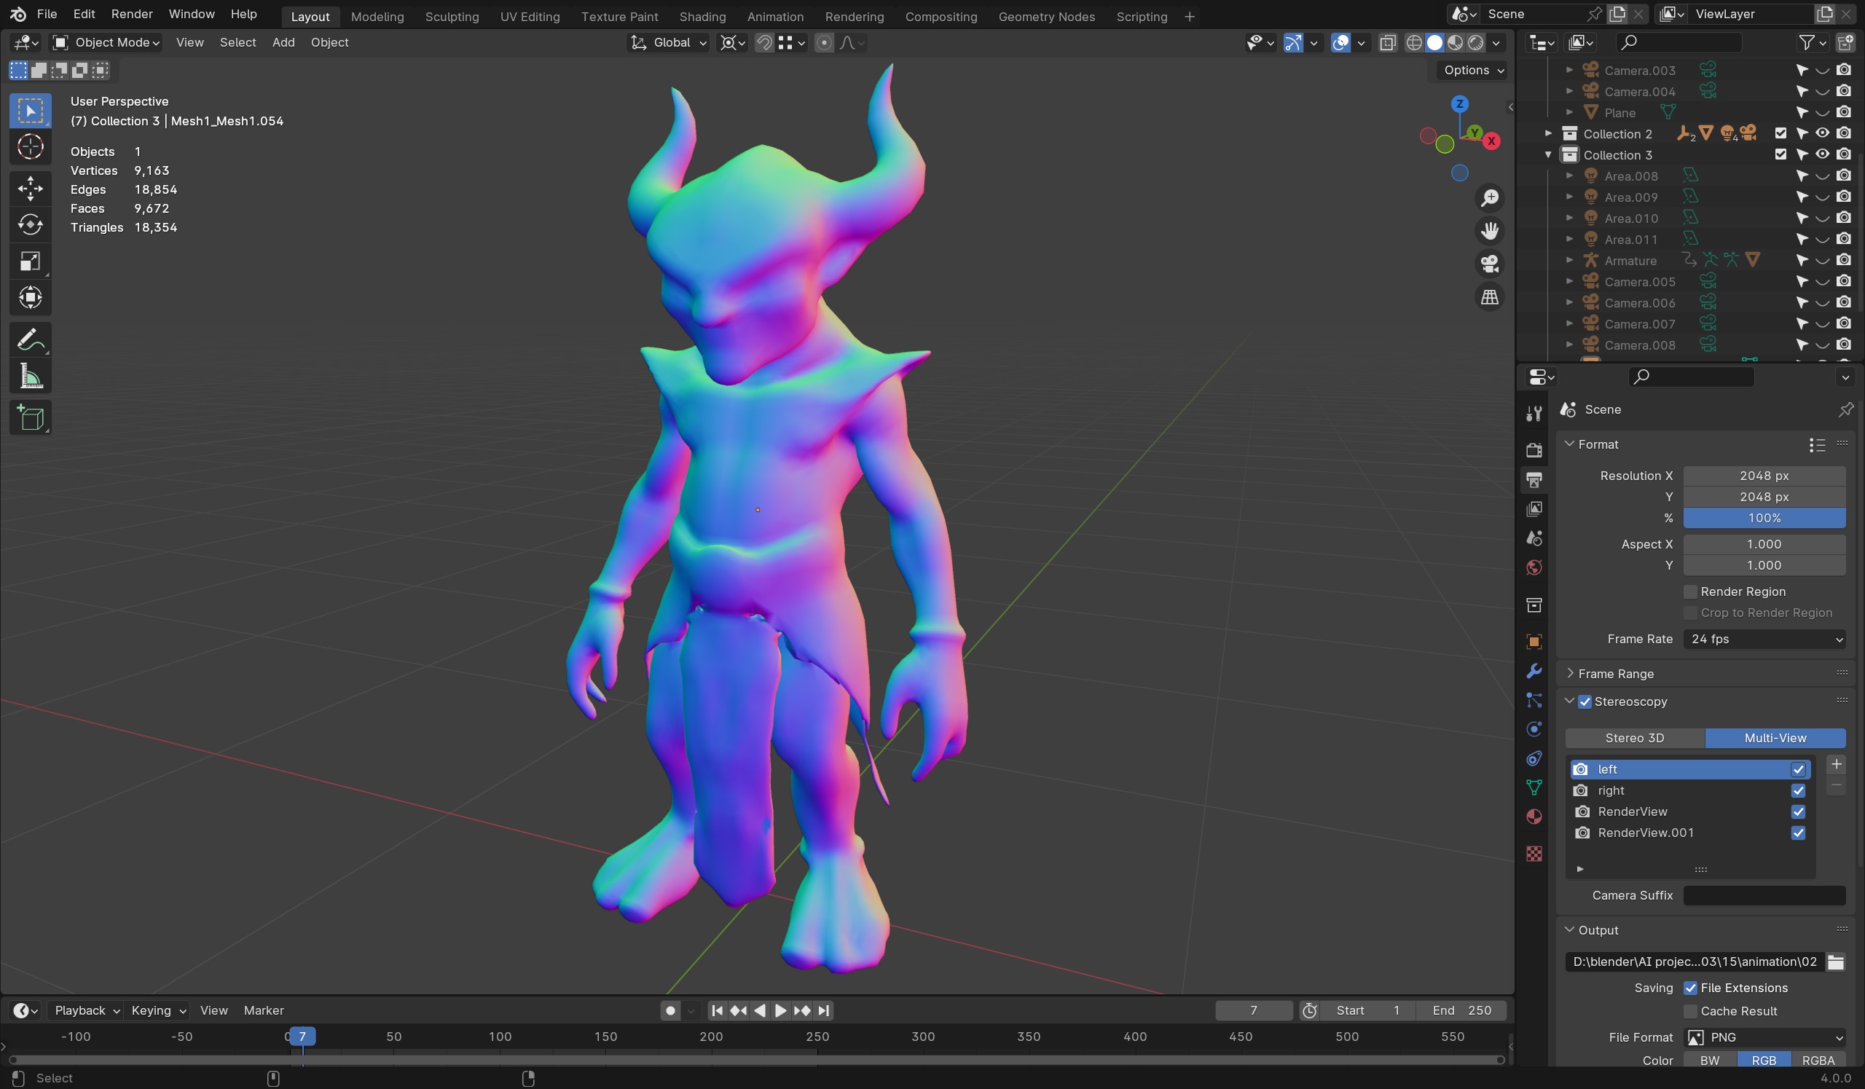Toggle camera view icon in viewport
Viewport: 1865px width, 1089px height.
1489,264
